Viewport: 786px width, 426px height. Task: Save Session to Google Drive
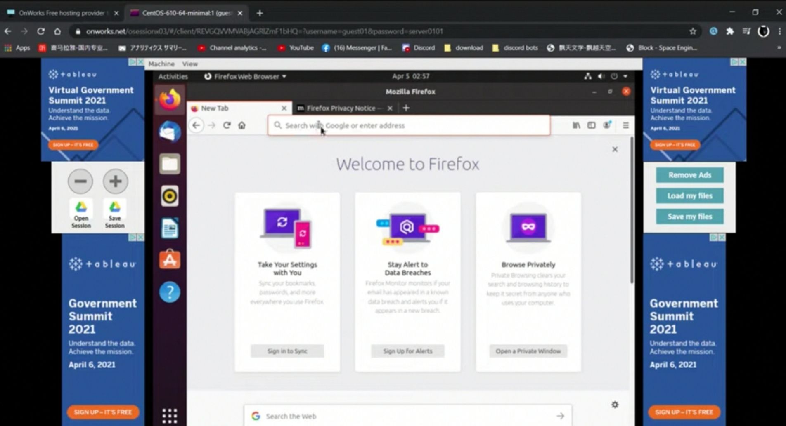(x=115, y=214)
